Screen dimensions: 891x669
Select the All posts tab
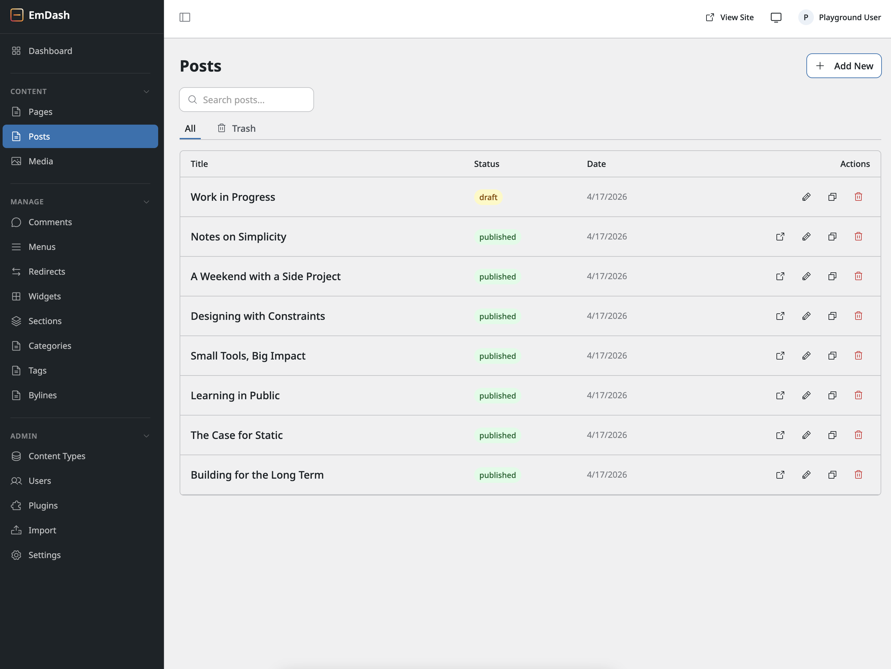[190, 129]
